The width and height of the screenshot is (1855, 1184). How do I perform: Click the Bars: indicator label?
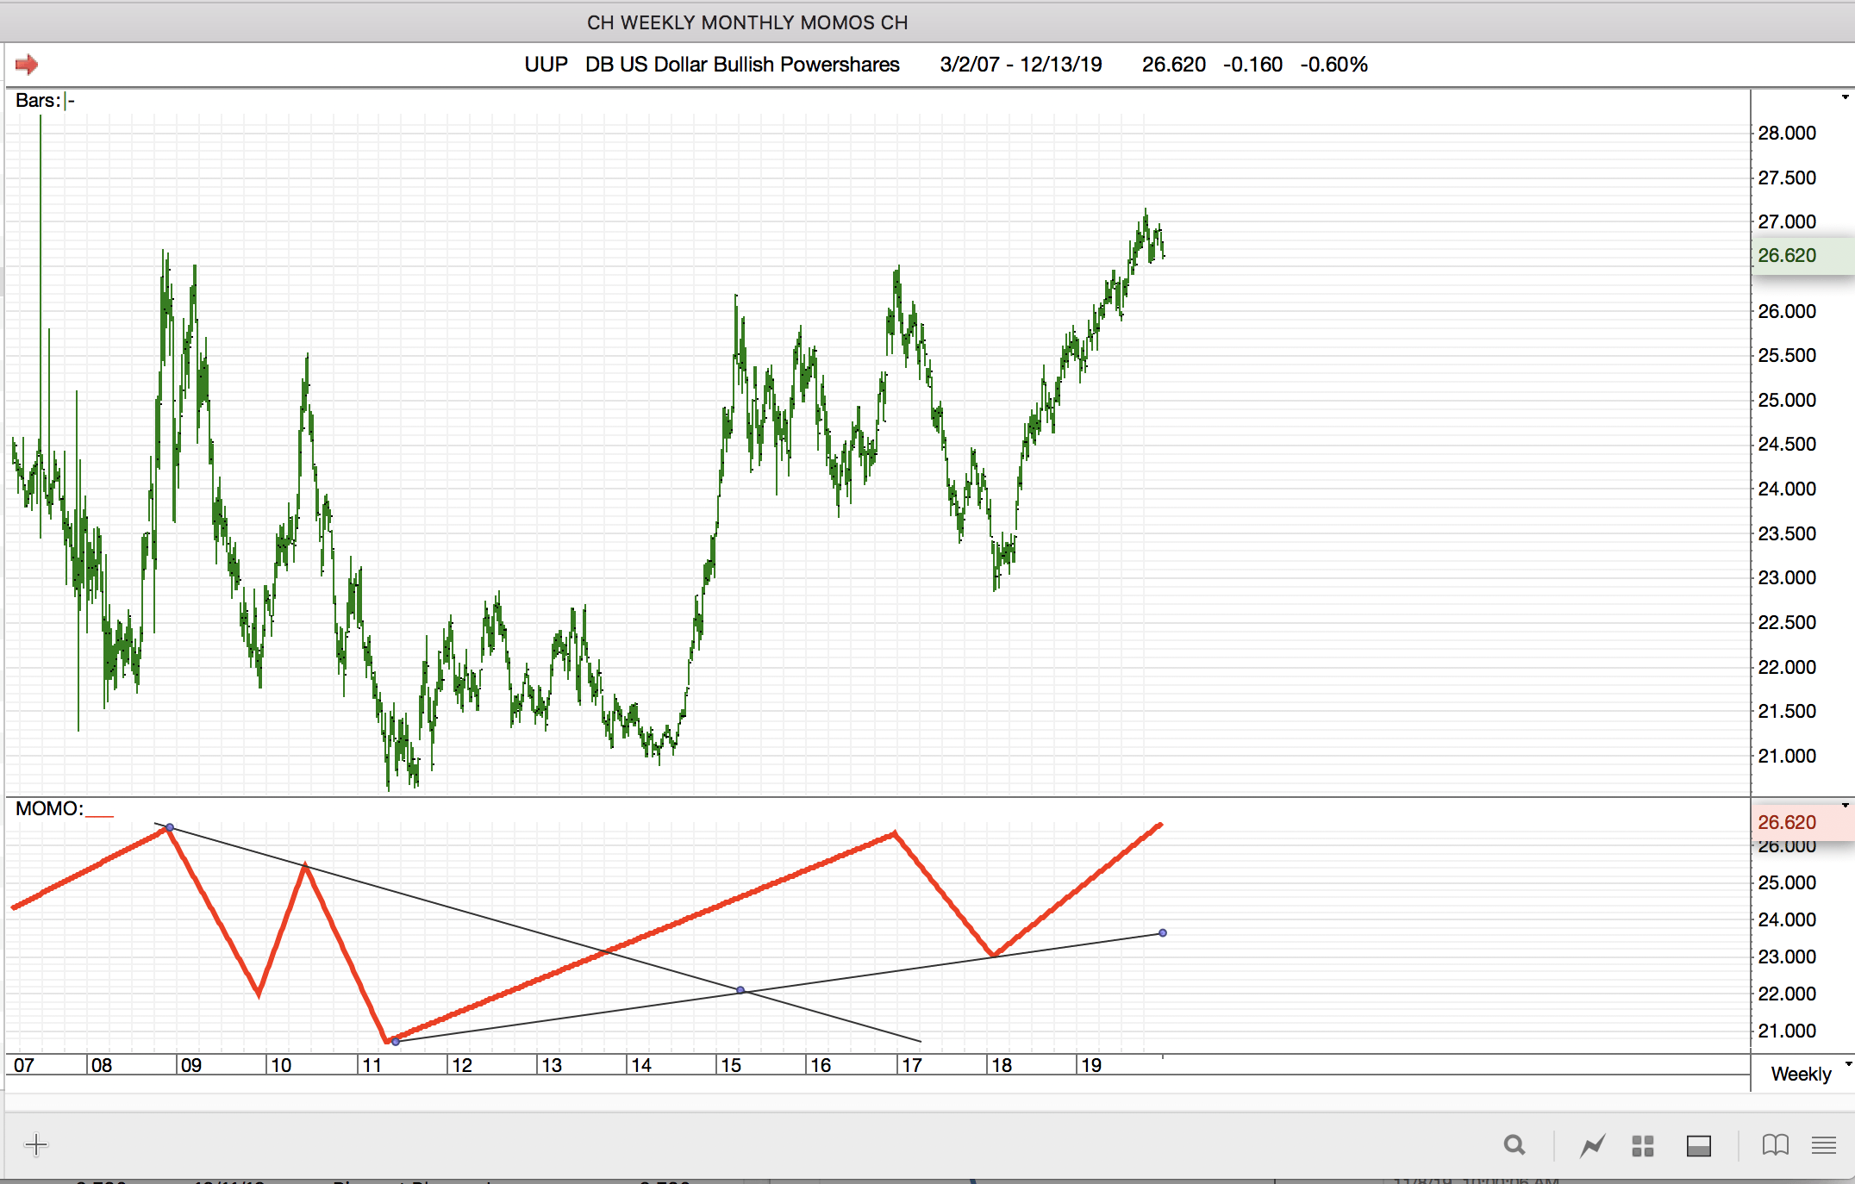(39, 101)
